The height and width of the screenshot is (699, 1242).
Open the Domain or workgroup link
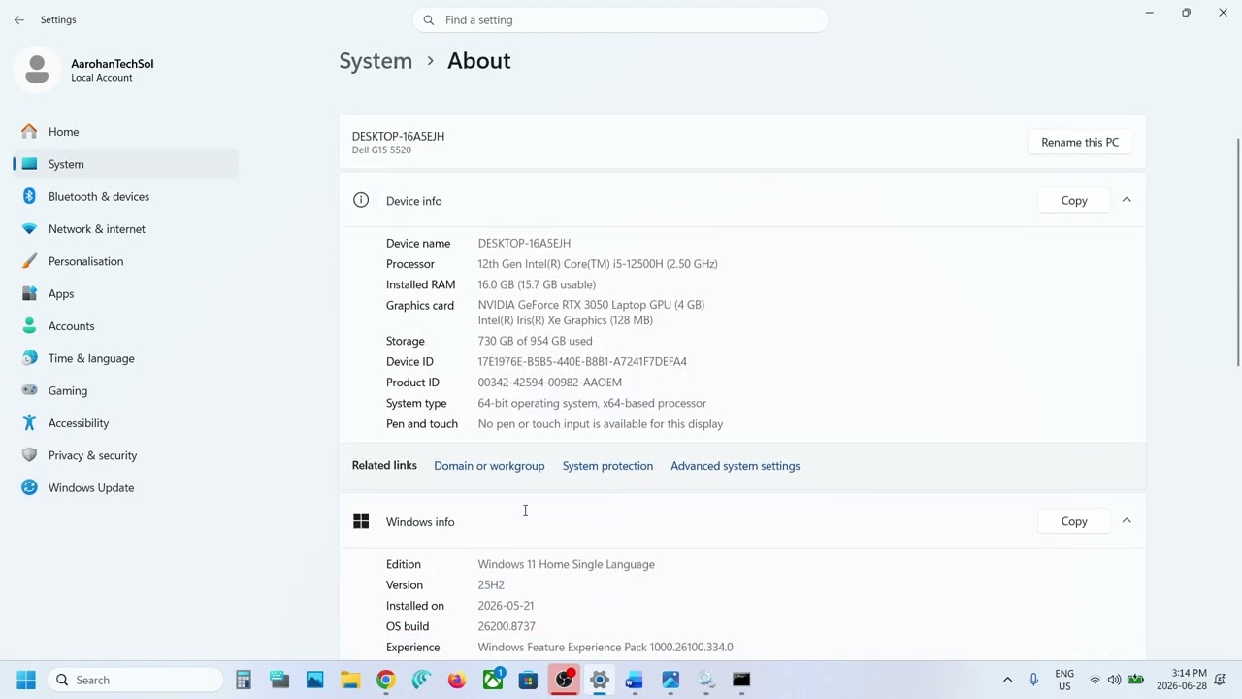pyautogui.click(x=489, y=466)
